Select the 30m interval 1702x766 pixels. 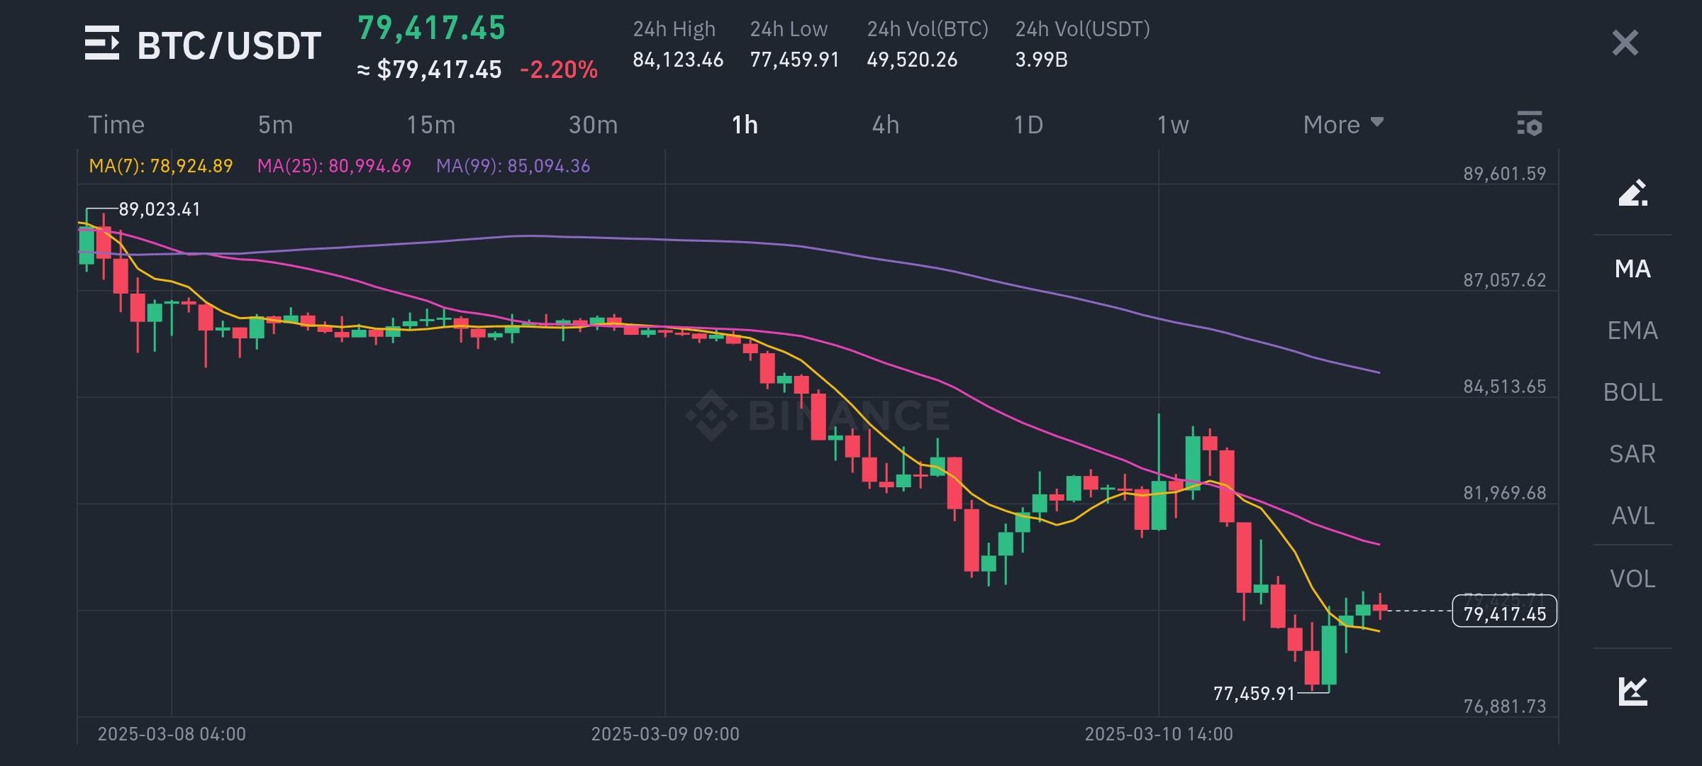[x=593, y=125]
